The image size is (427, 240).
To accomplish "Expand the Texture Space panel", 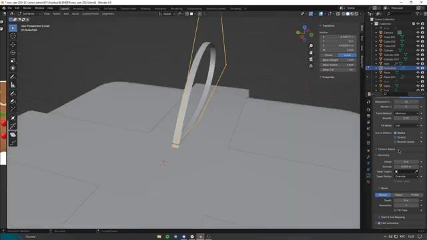I will point(386,149).
